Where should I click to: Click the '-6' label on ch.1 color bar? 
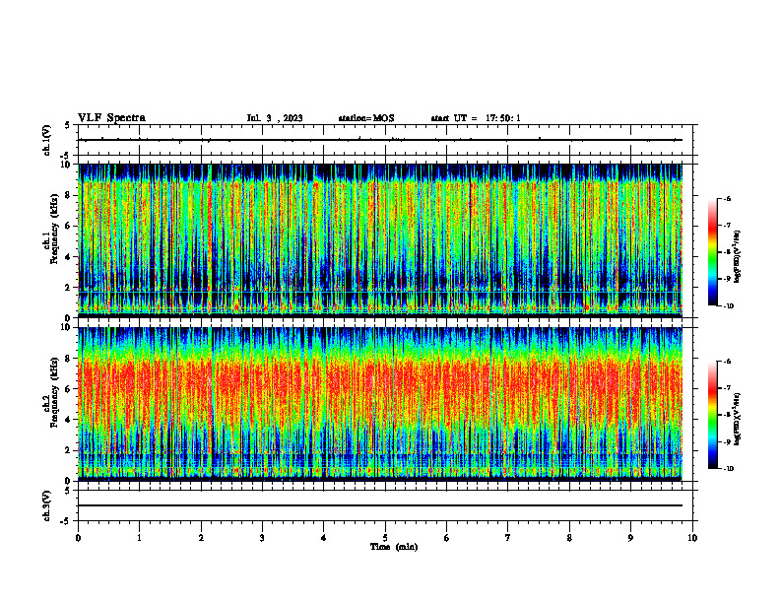tap(728, 199)
